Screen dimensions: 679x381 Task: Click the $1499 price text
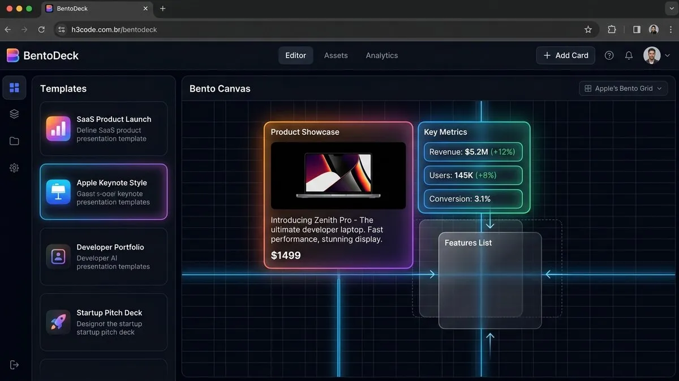pyautogui.click(x=286, y=256)
